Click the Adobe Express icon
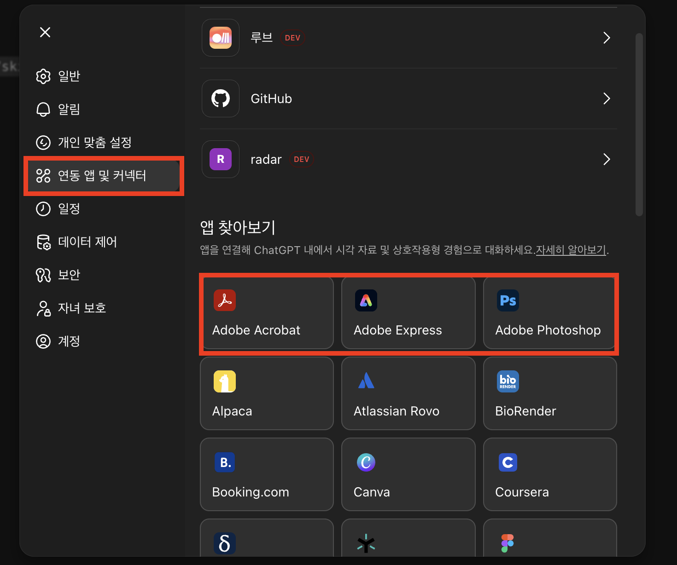 click(366, 300)
